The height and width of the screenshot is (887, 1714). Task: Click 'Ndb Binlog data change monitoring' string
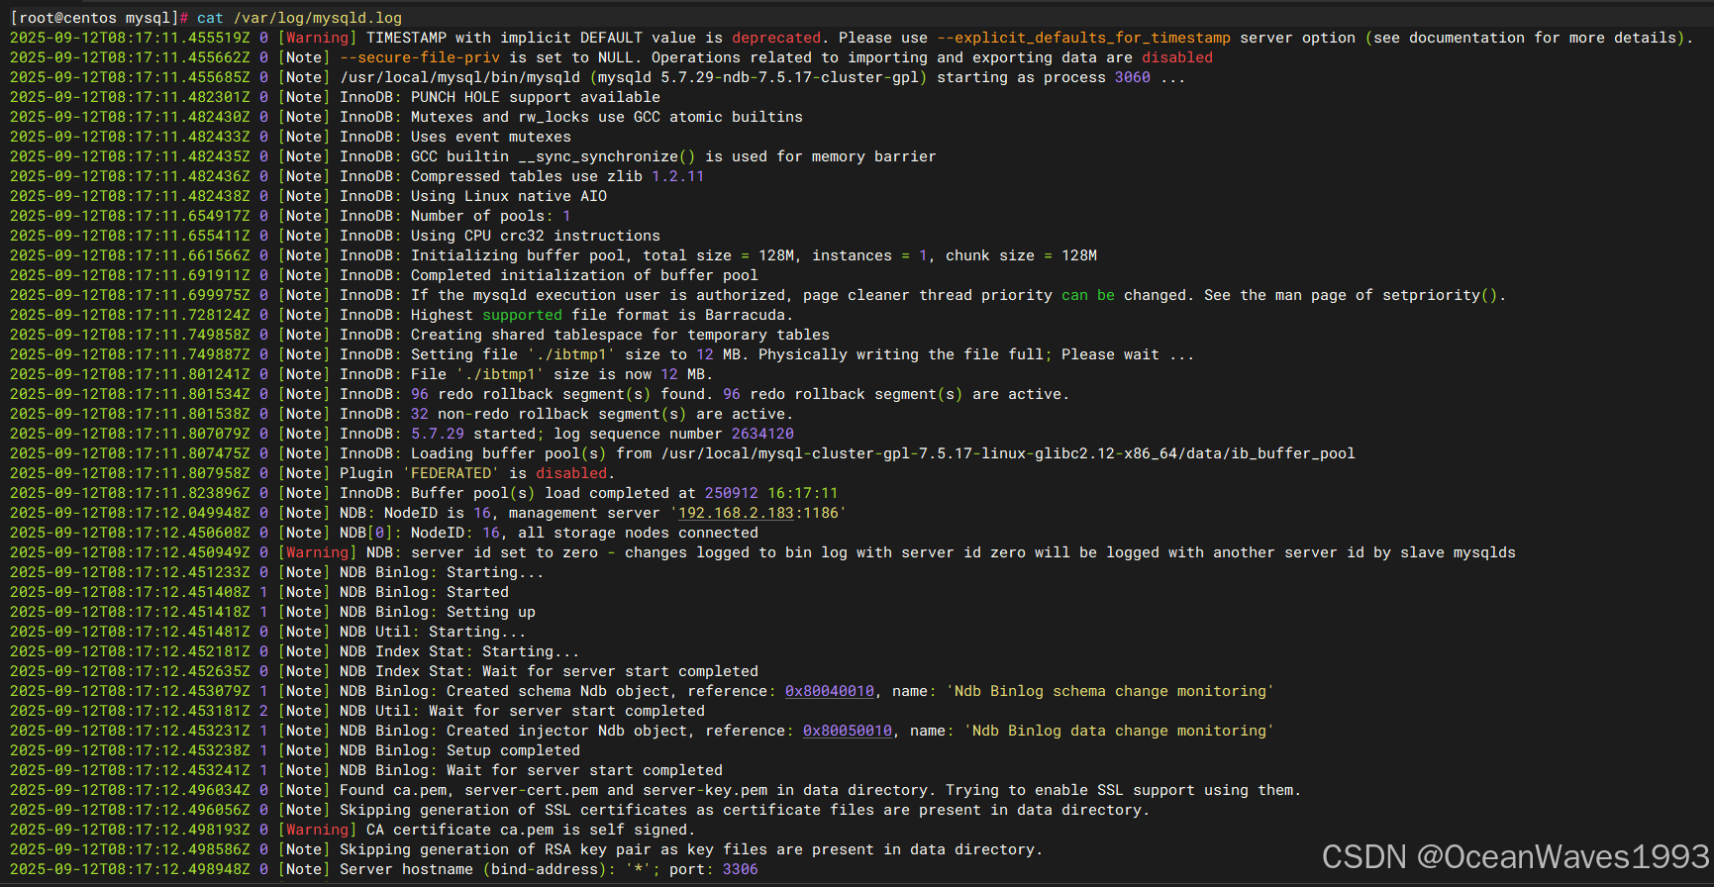(x=1120, y=731)
